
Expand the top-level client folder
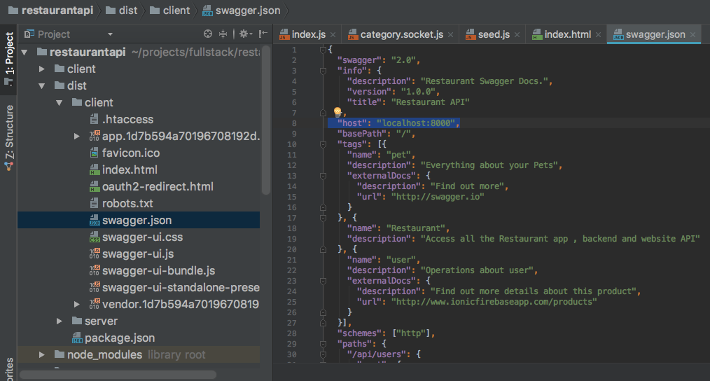pyautogui.click(x=41, y=69)
